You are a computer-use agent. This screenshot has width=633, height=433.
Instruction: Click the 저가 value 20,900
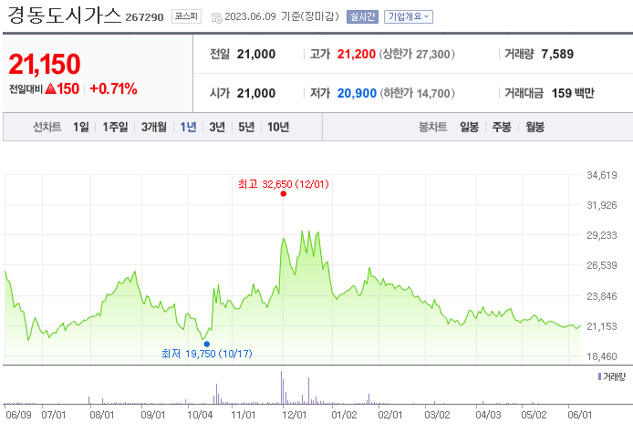coord(357,93)
